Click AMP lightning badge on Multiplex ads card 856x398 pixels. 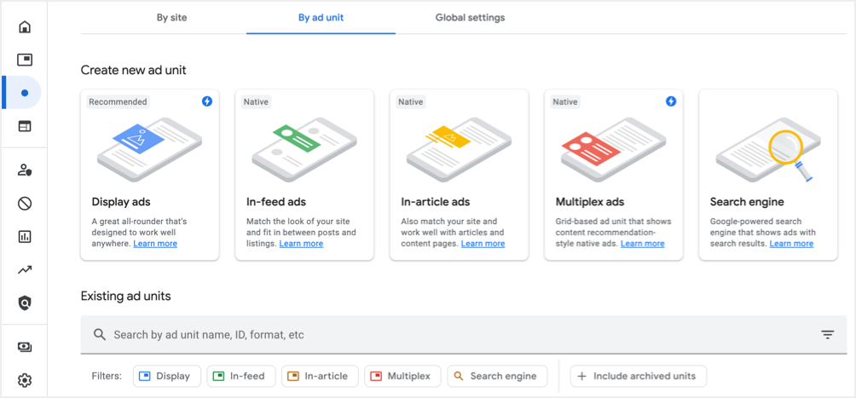coord(671,101)
